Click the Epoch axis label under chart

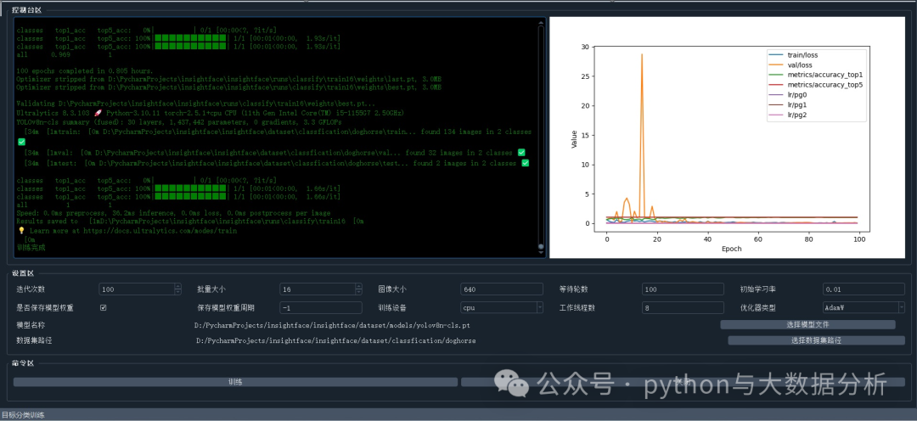point(732,249)
